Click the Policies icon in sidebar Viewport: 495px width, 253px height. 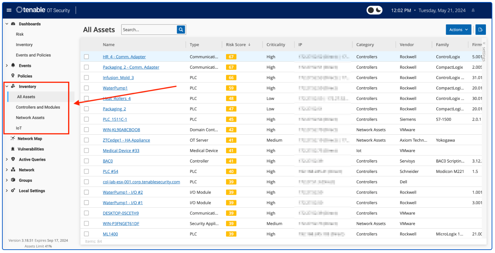(x=13, y=76)
